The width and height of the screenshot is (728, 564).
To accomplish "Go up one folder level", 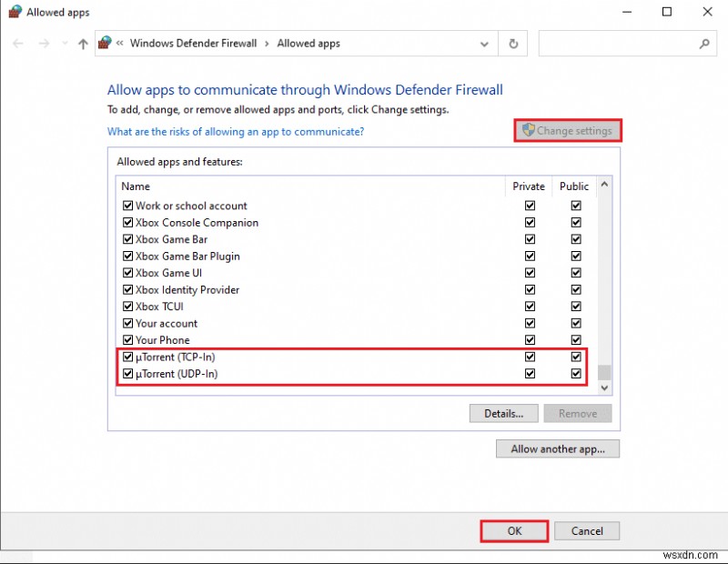I will click(81, 43).
